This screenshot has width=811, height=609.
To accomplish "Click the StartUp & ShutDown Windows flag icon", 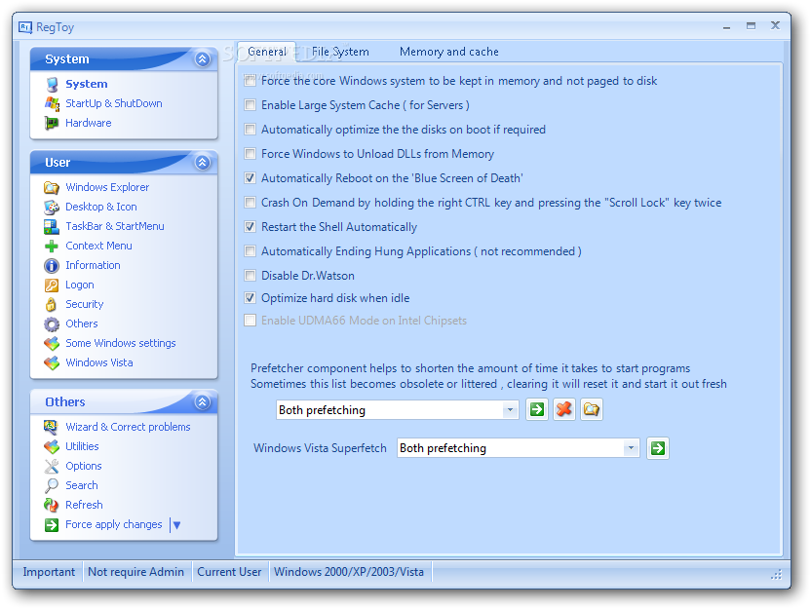I will (52, 103).
